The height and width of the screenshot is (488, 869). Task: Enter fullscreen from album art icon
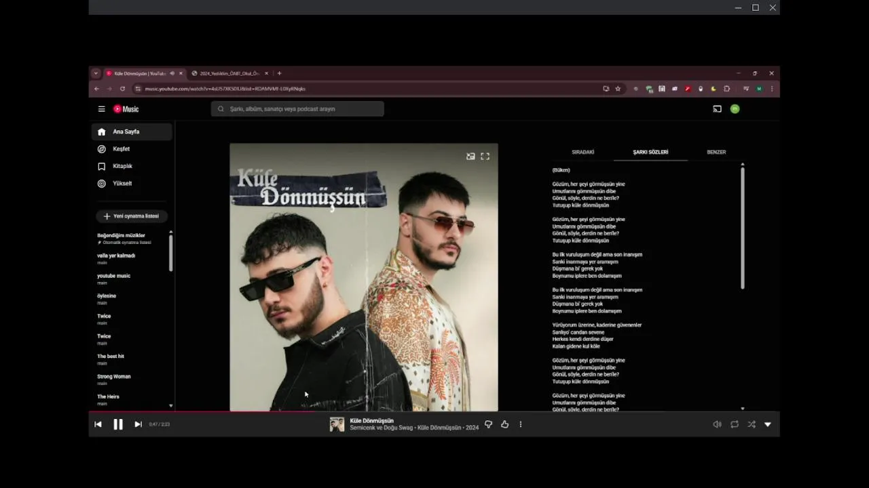click(x=485, y=157)
